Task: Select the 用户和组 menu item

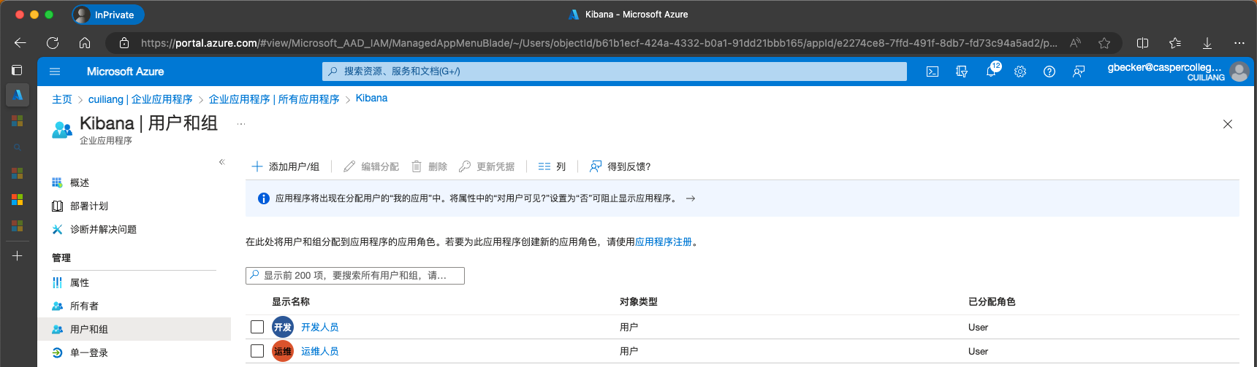Action: [134, 329]
